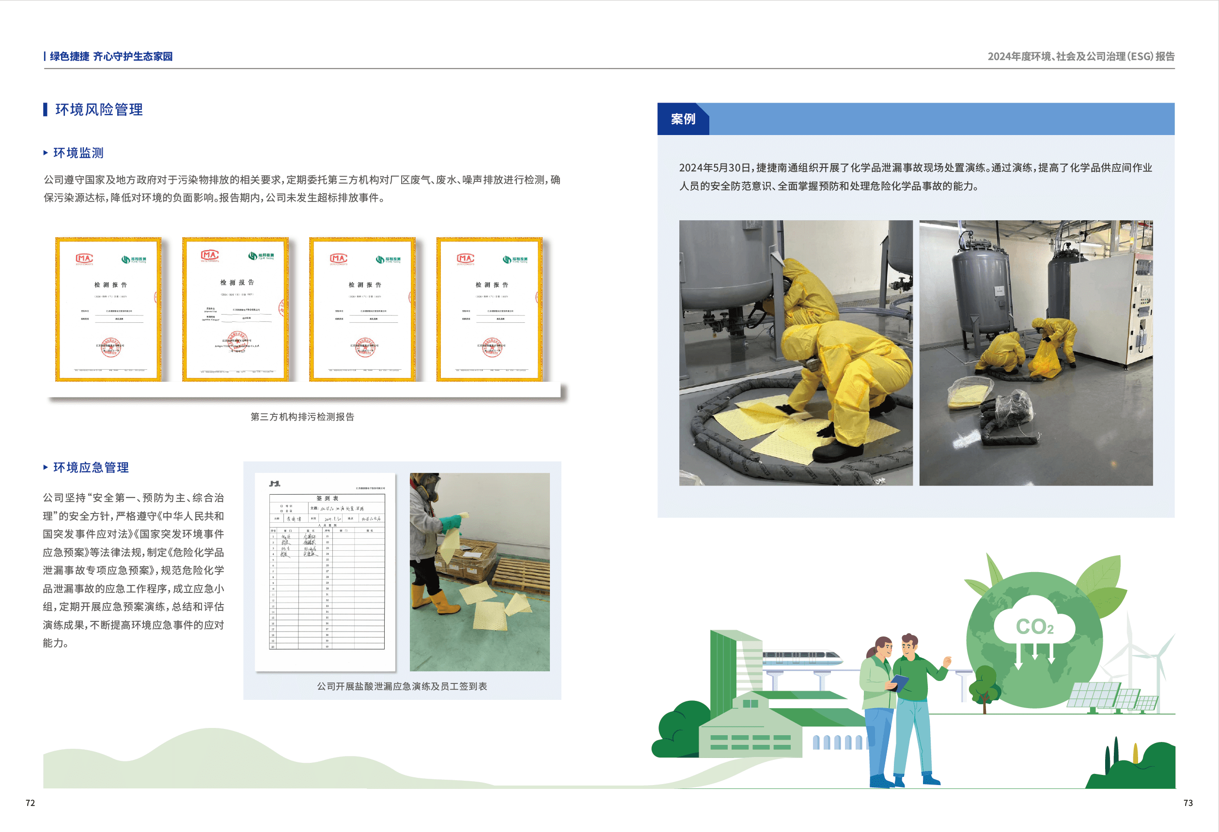Image resolution: width=1219 pixels, height=832 pixels.
Task: Click the triangle beside 环境应急管理
Action: [46, 468]
